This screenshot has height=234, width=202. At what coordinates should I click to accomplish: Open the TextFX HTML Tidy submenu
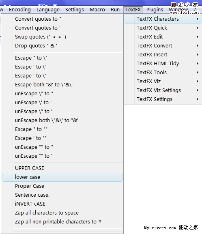(163, 64)
